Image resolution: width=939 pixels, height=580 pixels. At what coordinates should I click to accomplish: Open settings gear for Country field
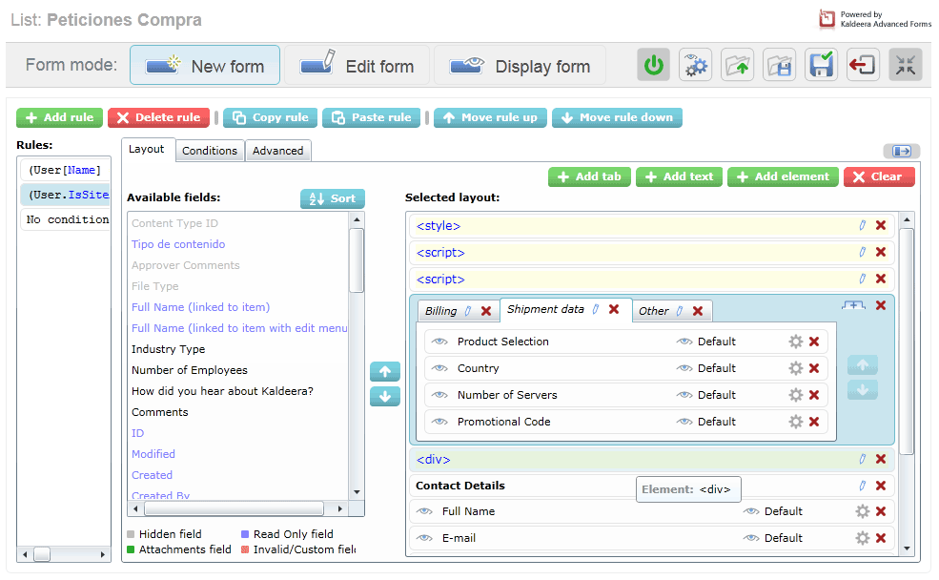tap(796, 368)
